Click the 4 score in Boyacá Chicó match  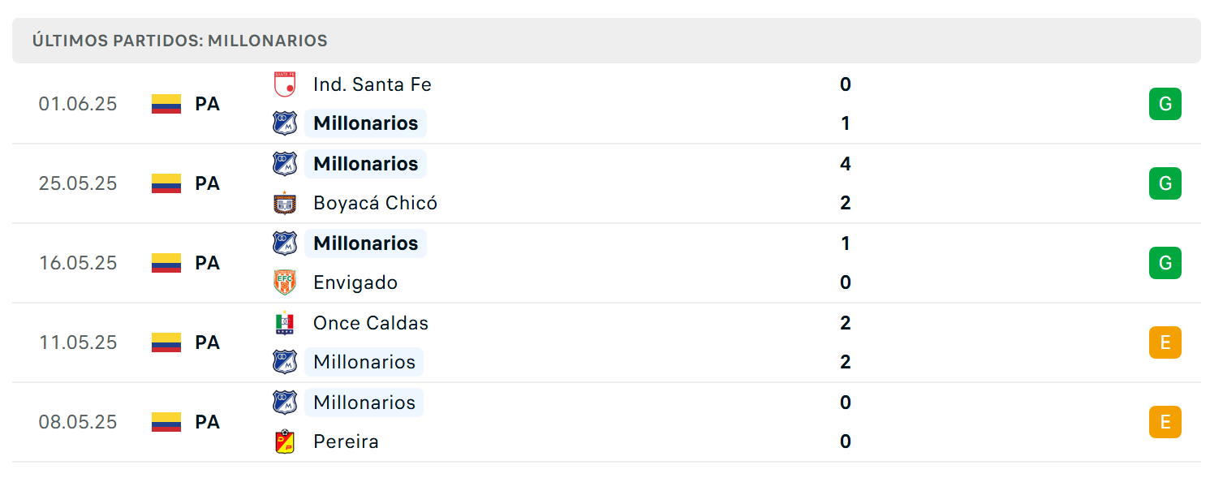pyautogui.click(x=846, y=164)
